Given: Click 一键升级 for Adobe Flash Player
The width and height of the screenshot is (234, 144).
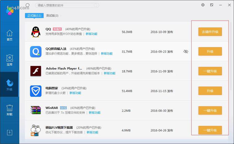Looking at the screenshot, I should (x=210, y=71).
